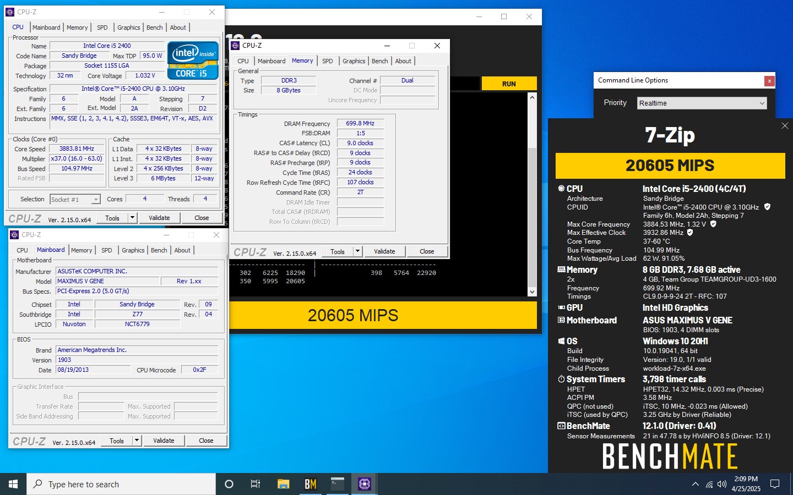Open Task View from the taskbar
793x495 pixels.
(x=256, y=484)
